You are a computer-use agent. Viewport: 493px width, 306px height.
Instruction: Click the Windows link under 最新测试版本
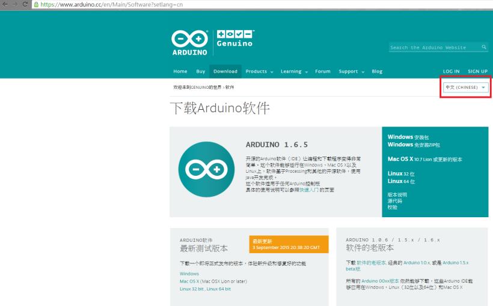point(189,274)
